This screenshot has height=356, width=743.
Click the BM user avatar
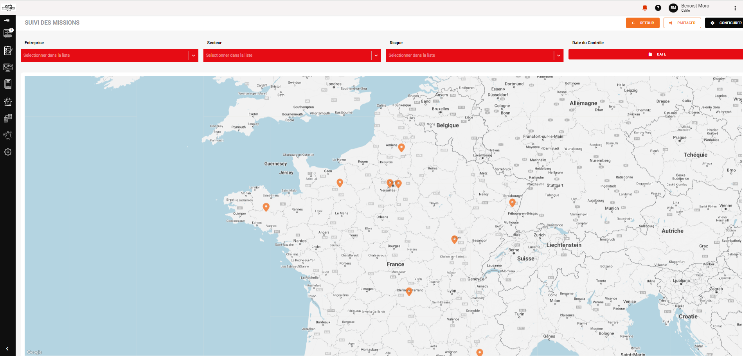coord(673,8)
